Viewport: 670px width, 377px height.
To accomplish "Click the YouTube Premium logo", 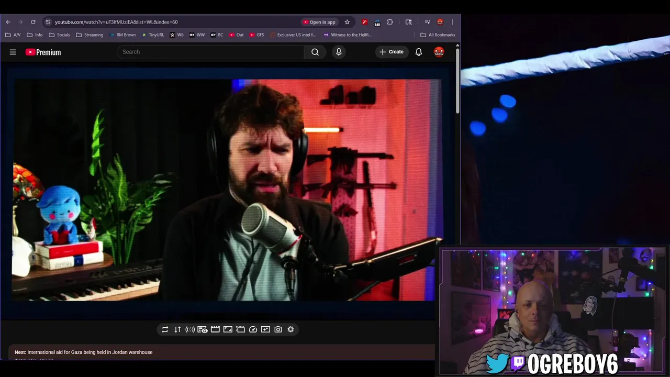I will coord(43,52).
